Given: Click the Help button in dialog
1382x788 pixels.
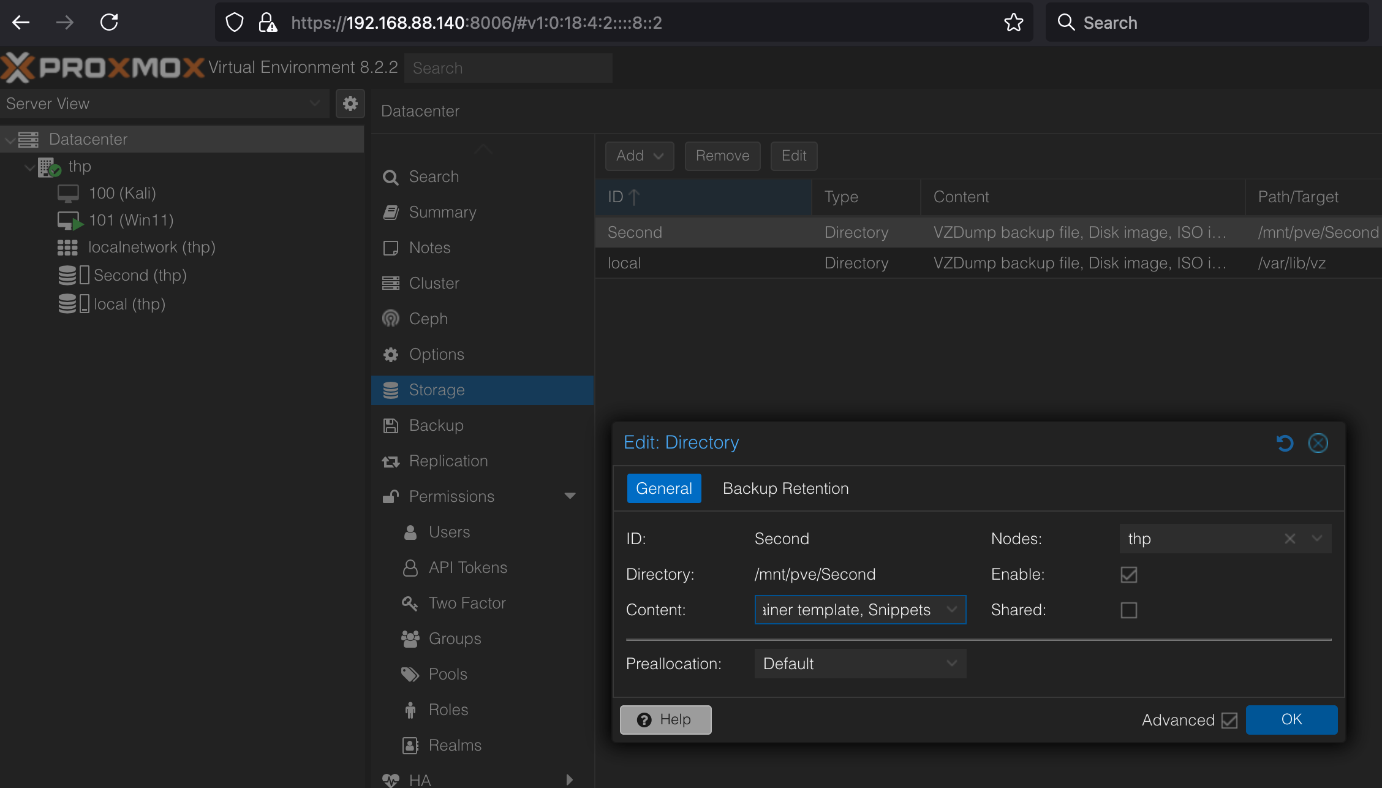Looking at the screenshot, I should point(665,719).
